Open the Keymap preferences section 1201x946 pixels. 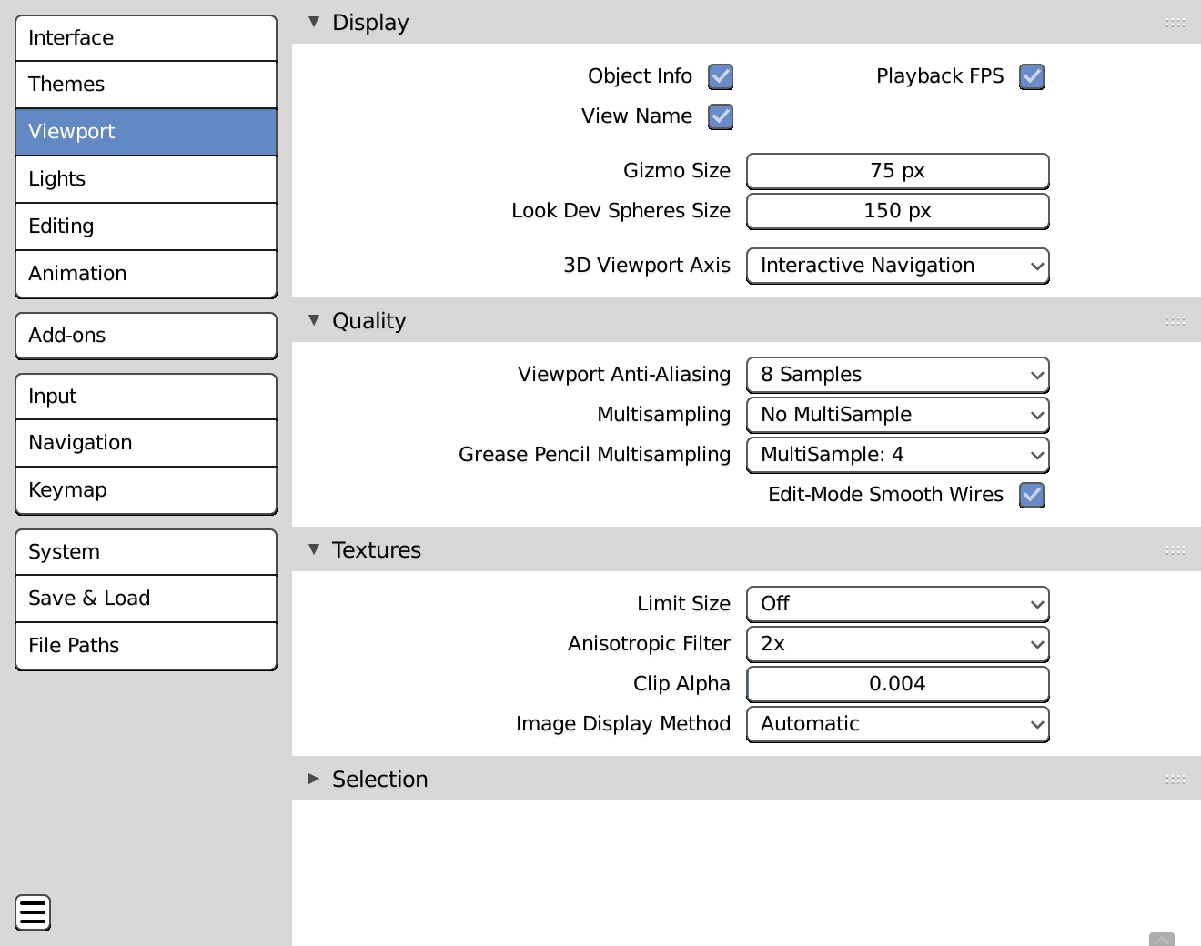click(146, 490)
